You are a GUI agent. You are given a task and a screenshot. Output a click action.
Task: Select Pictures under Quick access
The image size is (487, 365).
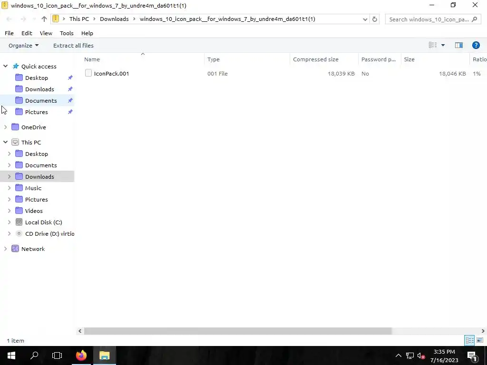click(x=36, y=112)
